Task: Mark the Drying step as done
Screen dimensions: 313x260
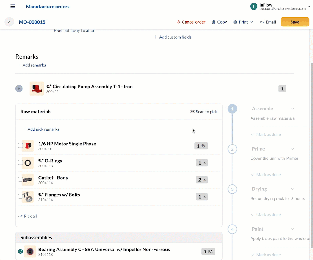Action: tap(266, 215)
